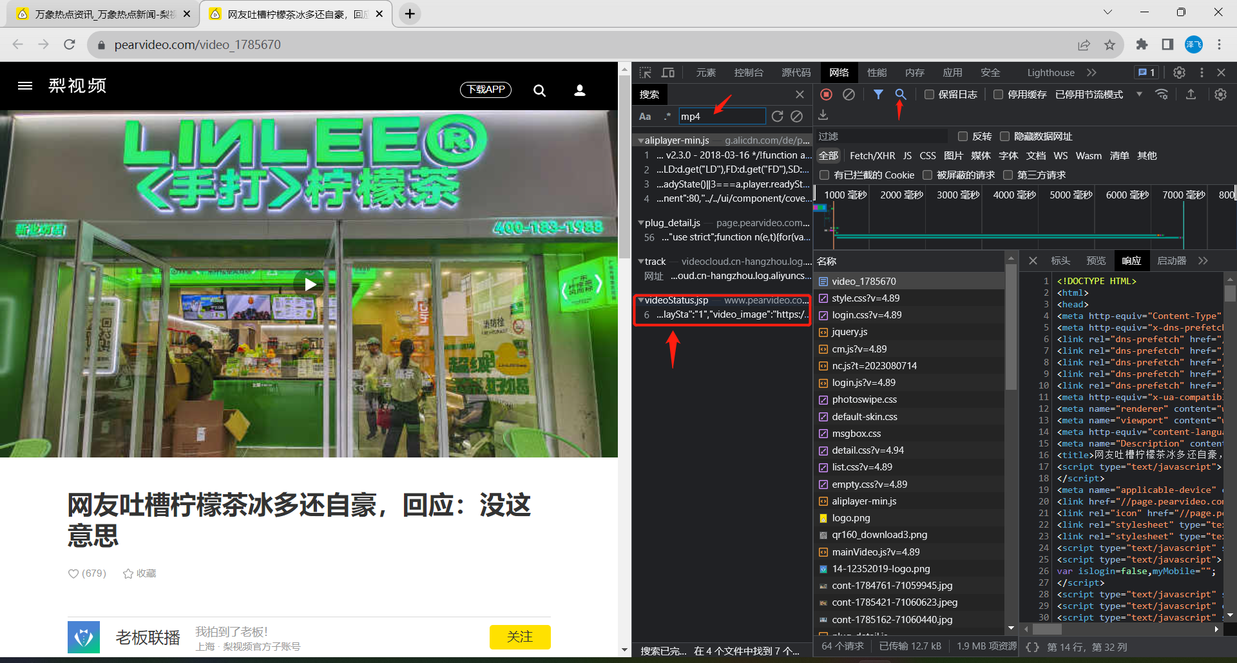Screen dimensions: 1237x663
Task: Add the video to favorites link
Action: tap(140, 573)
